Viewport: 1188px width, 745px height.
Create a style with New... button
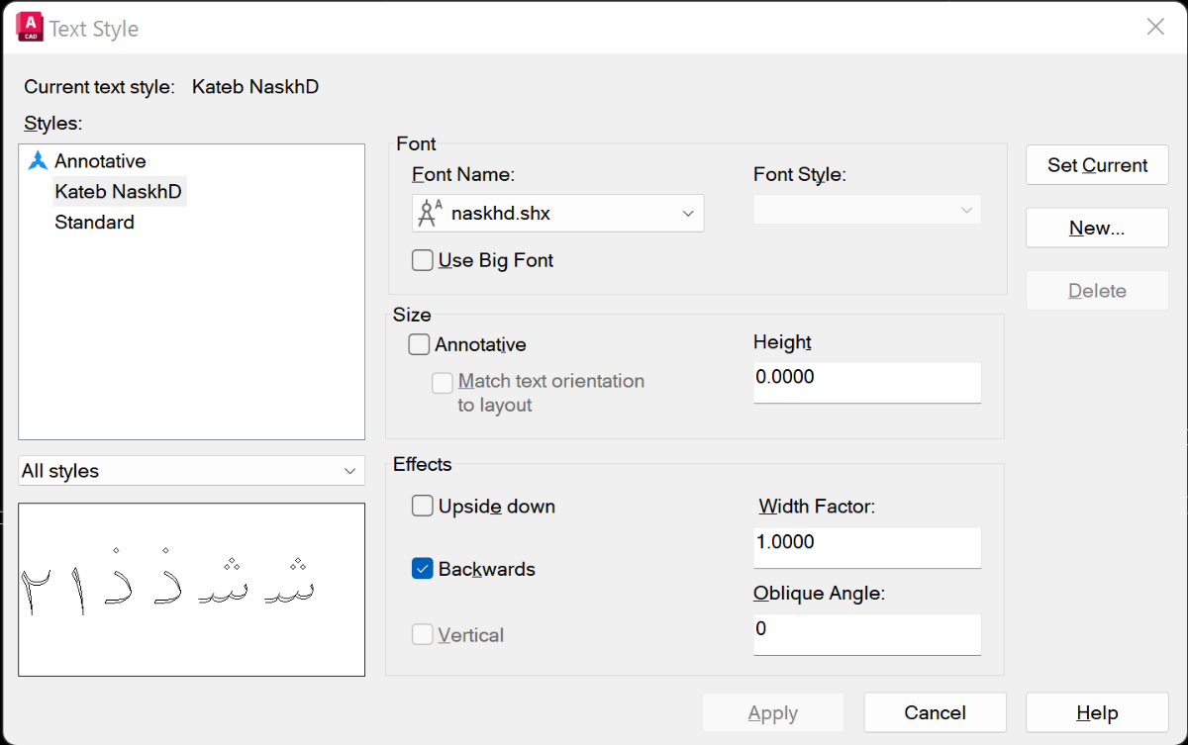(1097, 228)
